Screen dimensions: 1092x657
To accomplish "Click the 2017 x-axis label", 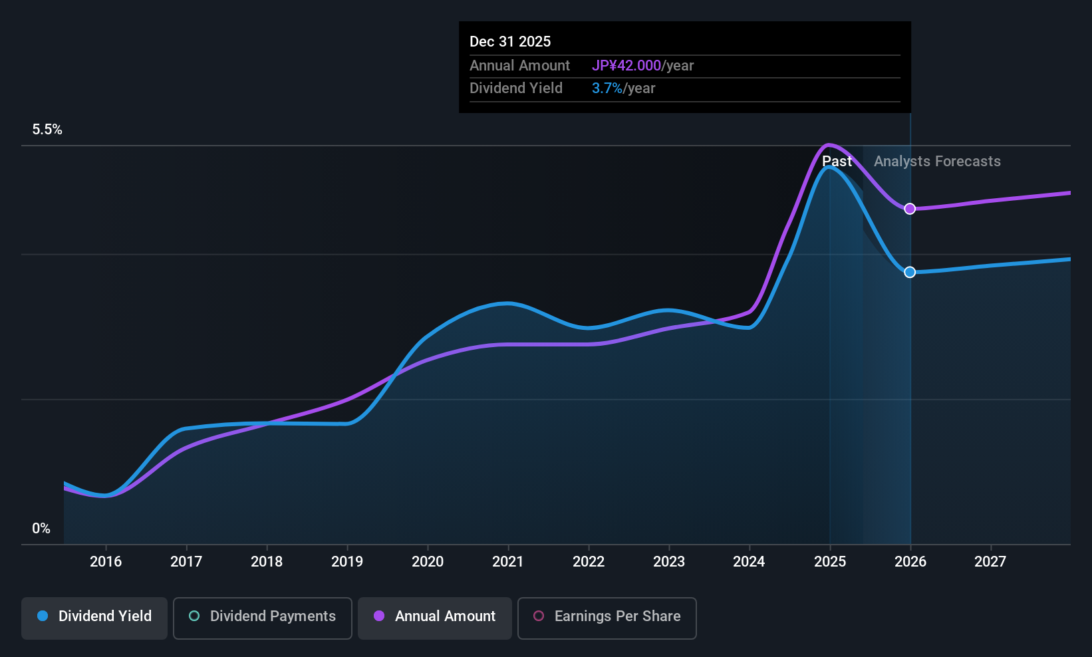I will click(186, 562).
